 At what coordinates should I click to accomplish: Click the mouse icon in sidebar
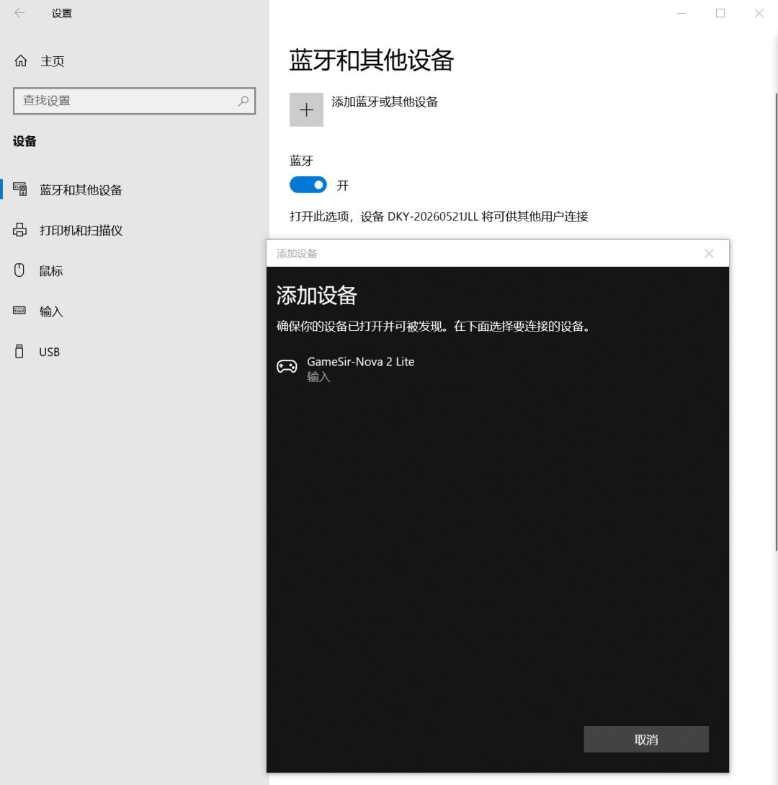19,270
